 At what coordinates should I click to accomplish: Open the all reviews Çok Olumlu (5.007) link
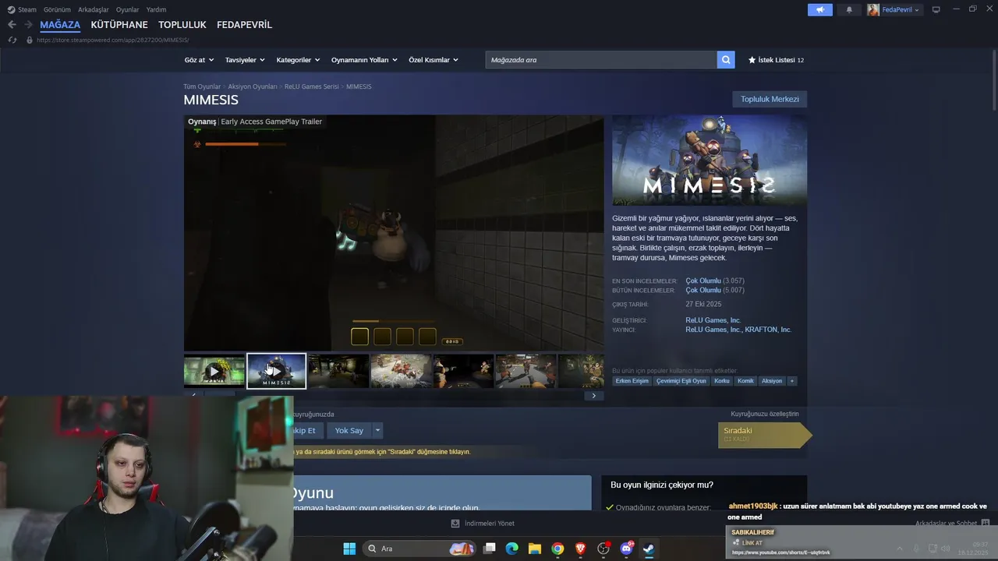tap(715, 290)
